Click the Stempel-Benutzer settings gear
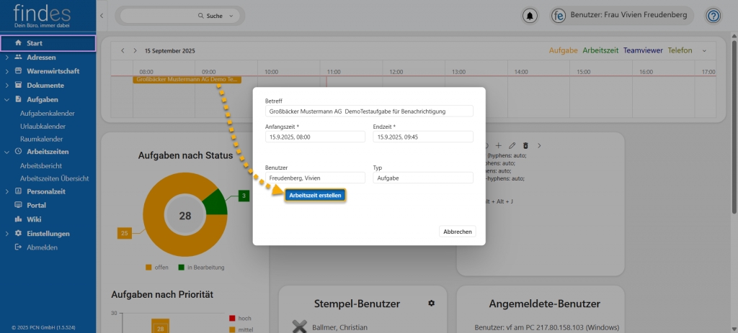The width and height of the screenshot is (738, 333). pyautogui.click(x=432, y=304)
